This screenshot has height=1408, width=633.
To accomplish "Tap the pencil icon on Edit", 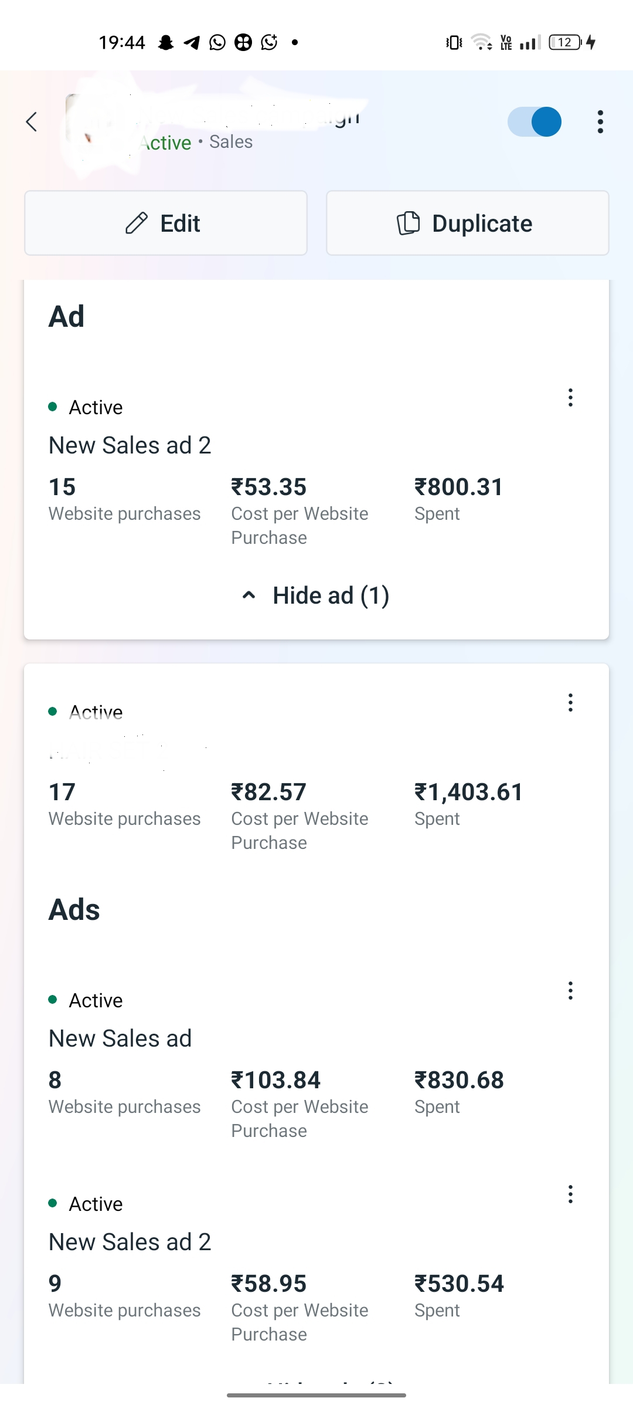I will pyautogui.click(x=137, y=224).
